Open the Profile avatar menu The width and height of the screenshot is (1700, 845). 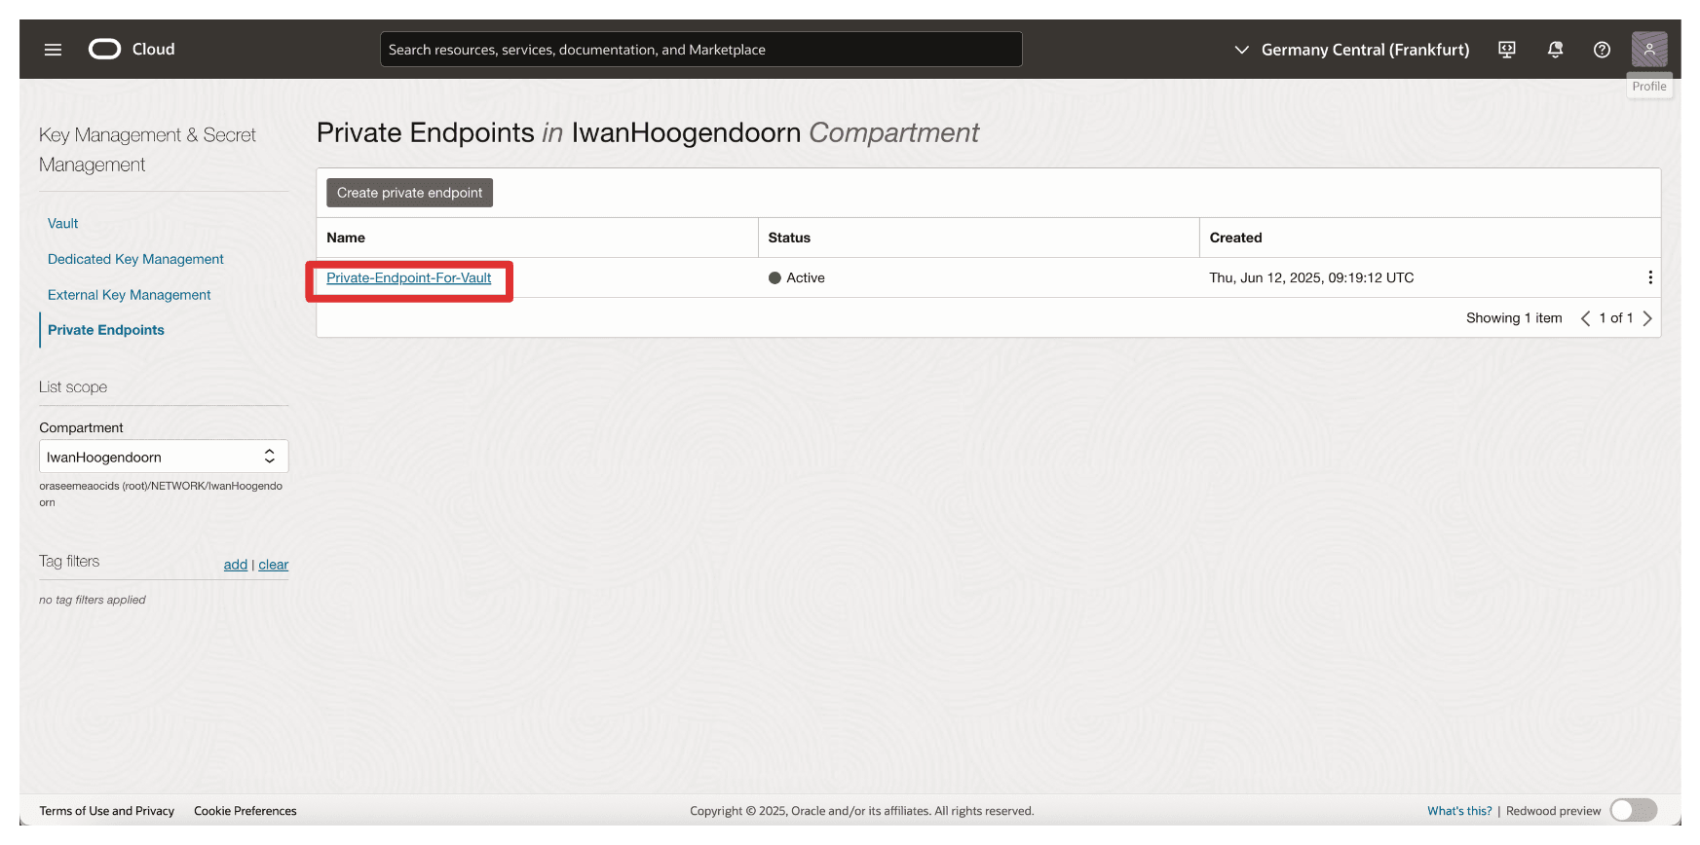[x=1649, y=50]
